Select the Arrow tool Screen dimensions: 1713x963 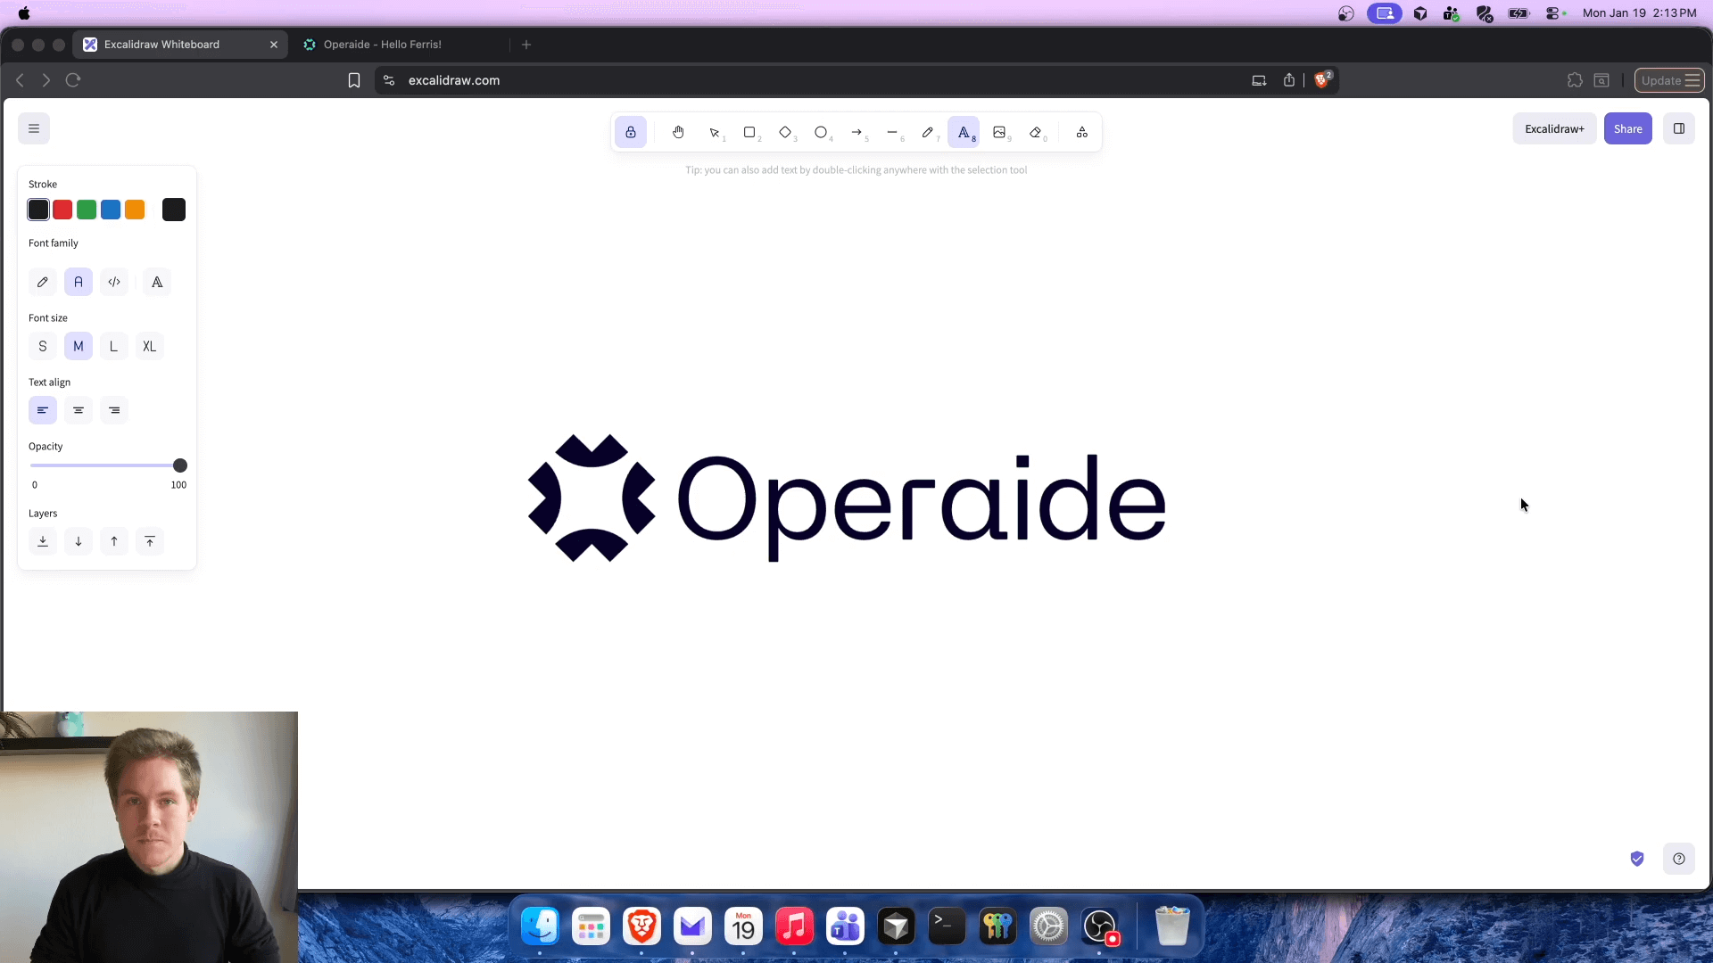click(856, 132)
